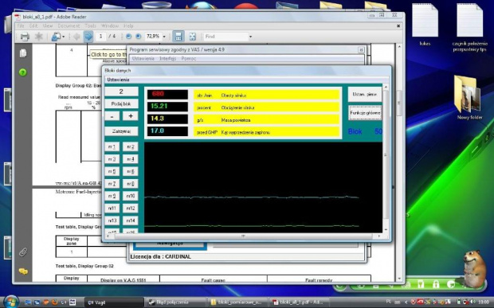Increase block number with plus button
This screenshot has width=494, height=308.
click(131, 116)
